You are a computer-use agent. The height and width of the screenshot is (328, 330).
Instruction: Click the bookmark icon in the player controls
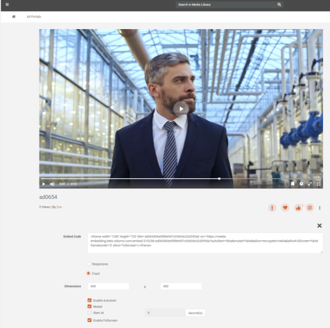(292, 184)
